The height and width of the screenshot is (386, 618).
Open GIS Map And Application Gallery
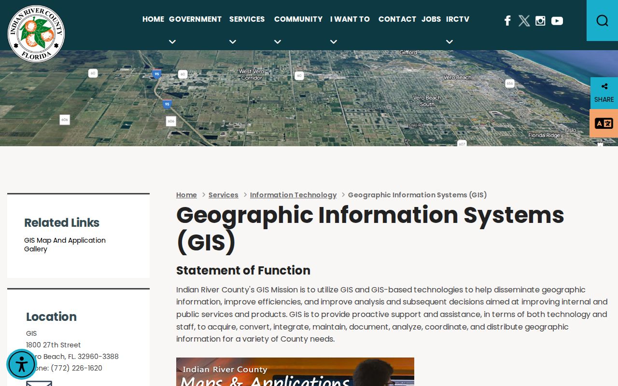point(65,245)
